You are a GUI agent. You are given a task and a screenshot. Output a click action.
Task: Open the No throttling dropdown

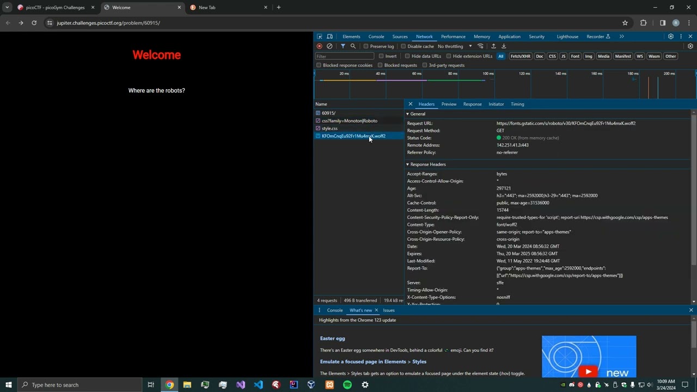pos(455,46)
